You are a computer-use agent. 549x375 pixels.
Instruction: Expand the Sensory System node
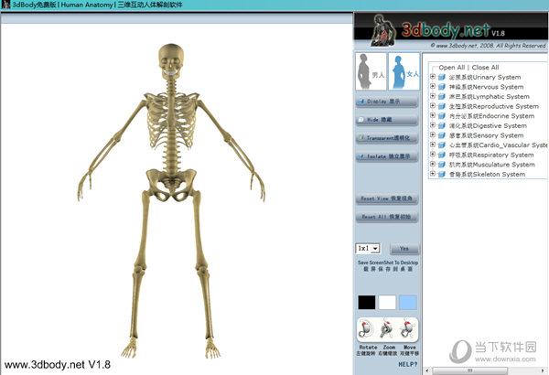[433, 134]
